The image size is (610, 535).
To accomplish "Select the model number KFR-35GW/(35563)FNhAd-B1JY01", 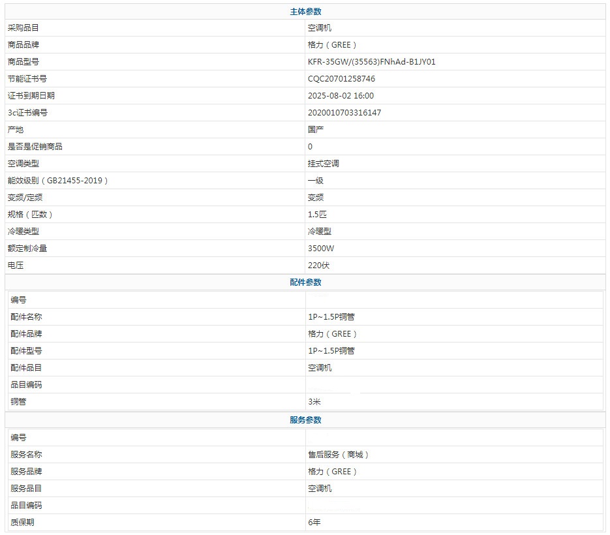I will [x=371, y=62].
